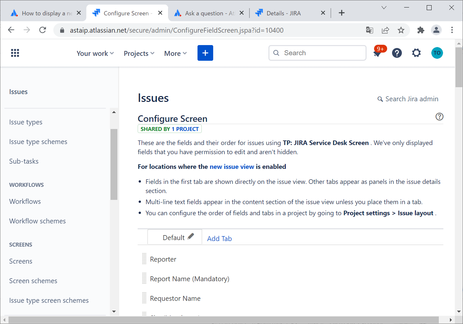Screen dimensions: 463x324
Task: Open the TO user profile avatar
Action: [437, 53]
